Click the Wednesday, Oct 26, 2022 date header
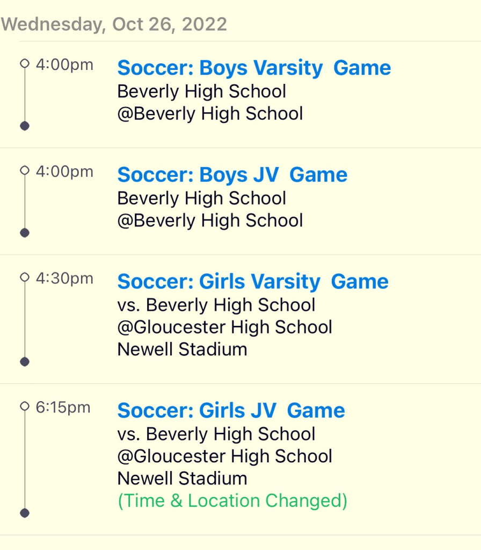481x550 pixels. 114,24
